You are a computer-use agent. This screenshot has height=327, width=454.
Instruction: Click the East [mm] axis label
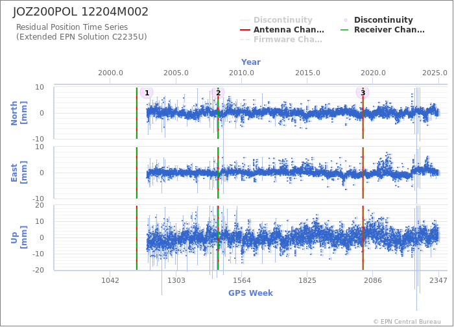point(19,173)
